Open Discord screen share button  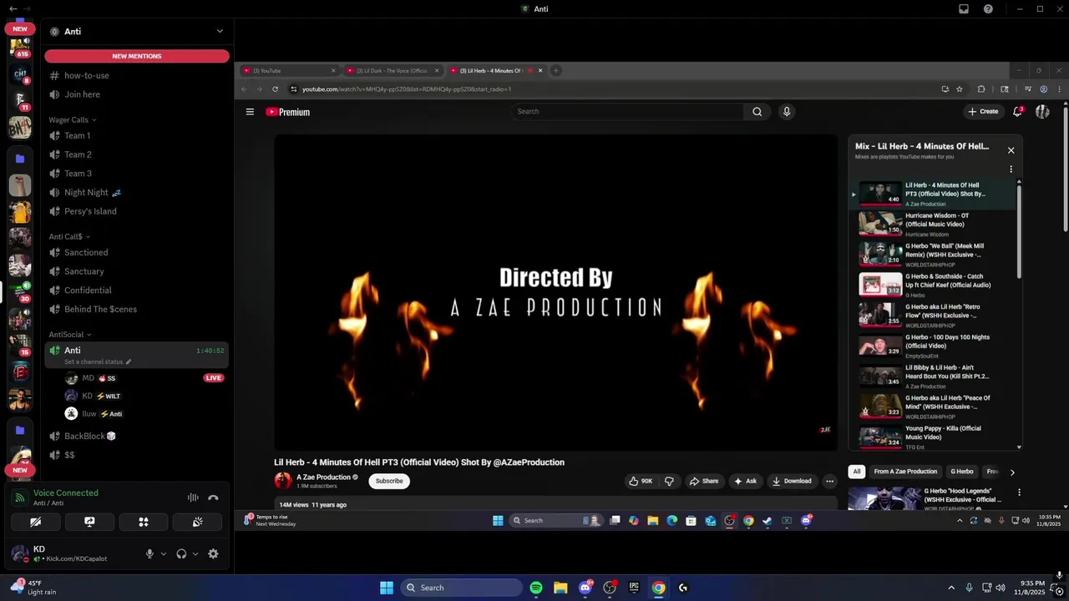(x=89, y=522)
